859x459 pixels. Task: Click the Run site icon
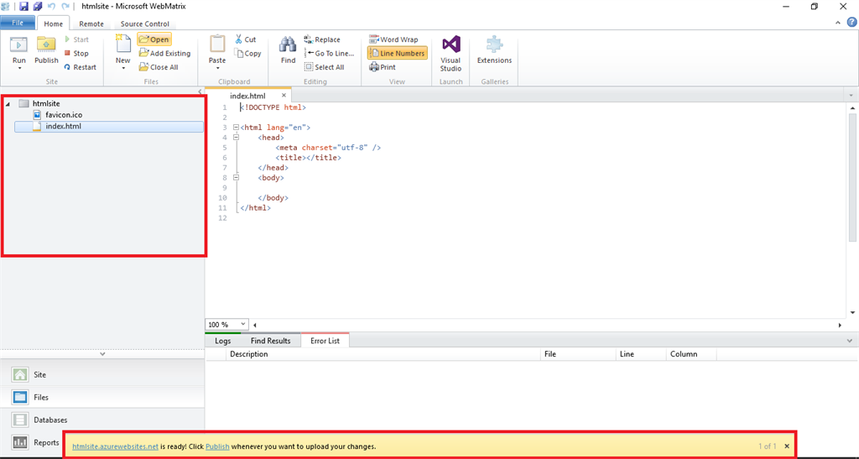(x=19, y=46)
